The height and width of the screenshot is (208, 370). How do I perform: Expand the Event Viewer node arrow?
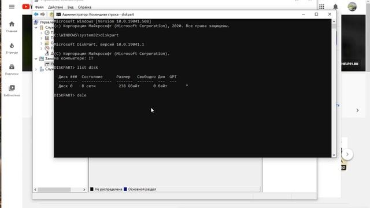41,38
